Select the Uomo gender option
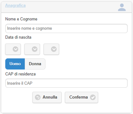 pos(15,64)
